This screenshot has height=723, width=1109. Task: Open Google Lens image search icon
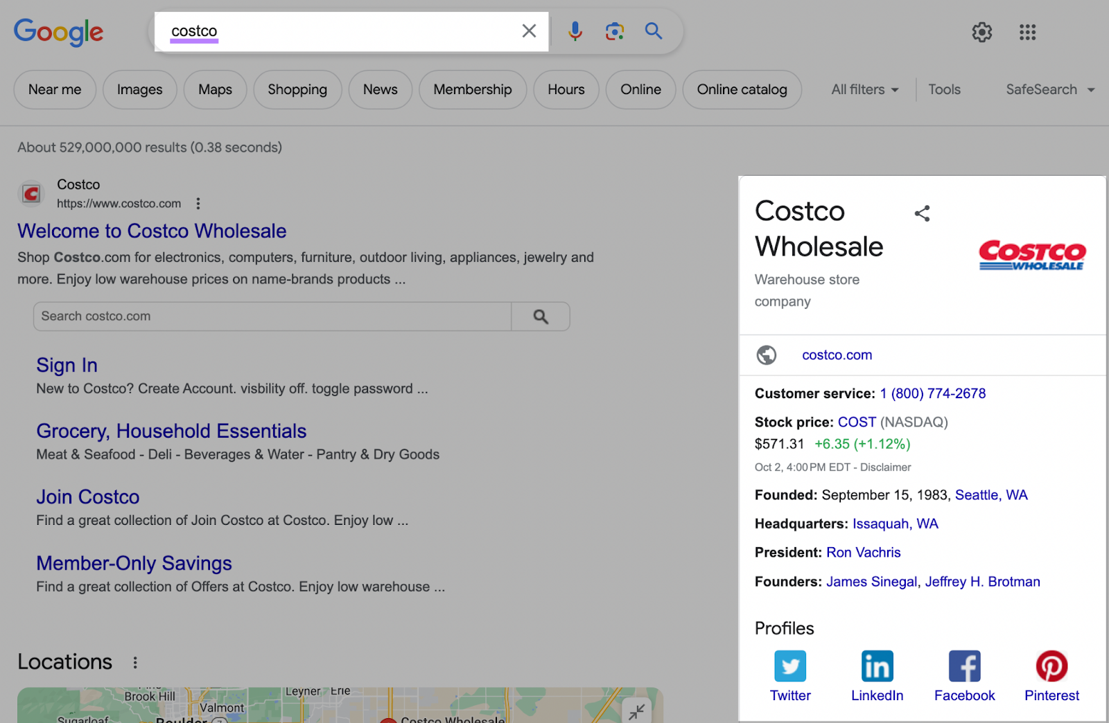point(614,31)
